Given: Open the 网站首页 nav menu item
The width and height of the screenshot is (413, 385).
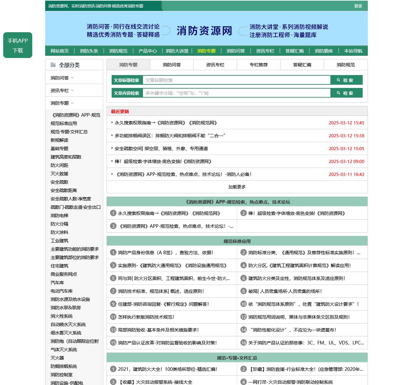Looking at the screenshot, I should pyautogui.click(x=60, y=51).
